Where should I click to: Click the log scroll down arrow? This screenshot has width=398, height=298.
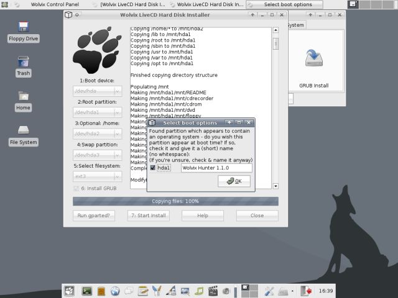pos(275,186)
